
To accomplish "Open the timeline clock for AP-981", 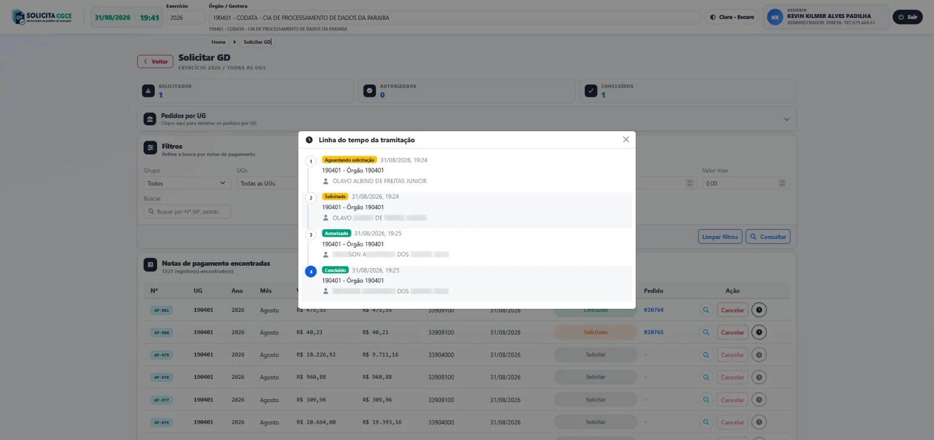I will (759, 310).
